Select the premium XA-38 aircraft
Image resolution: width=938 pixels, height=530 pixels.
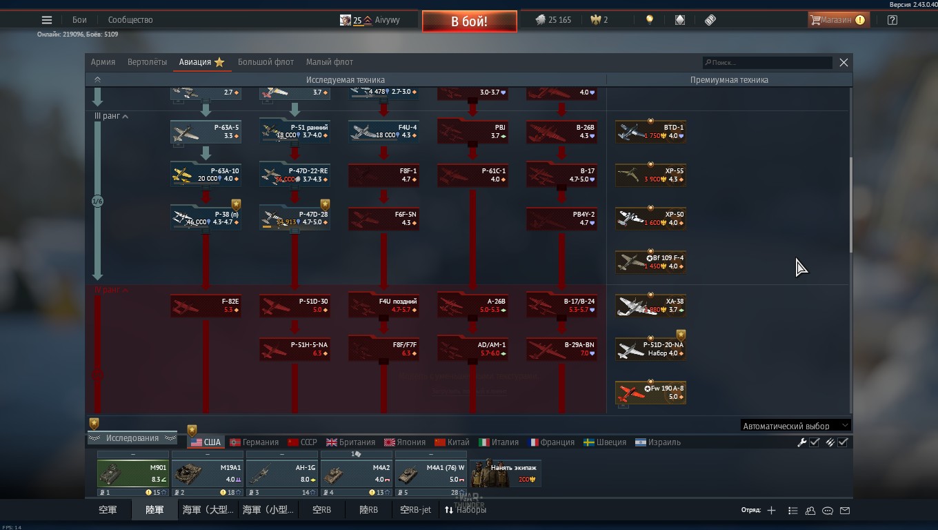coord(650,305)
